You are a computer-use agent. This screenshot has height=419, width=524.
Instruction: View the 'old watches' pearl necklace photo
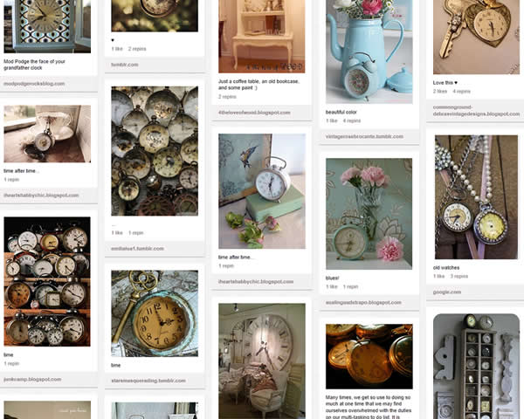[x=476, y=197]
